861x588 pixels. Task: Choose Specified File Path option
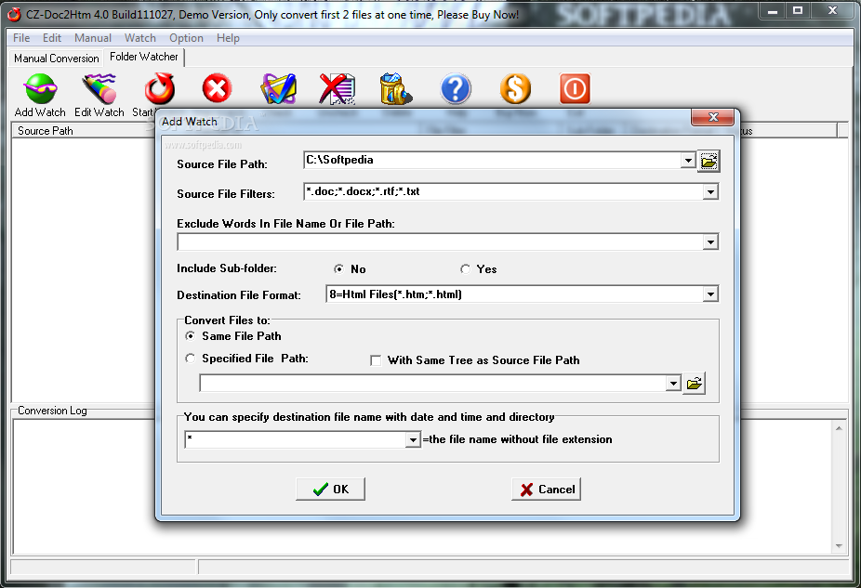click(190, 359)
